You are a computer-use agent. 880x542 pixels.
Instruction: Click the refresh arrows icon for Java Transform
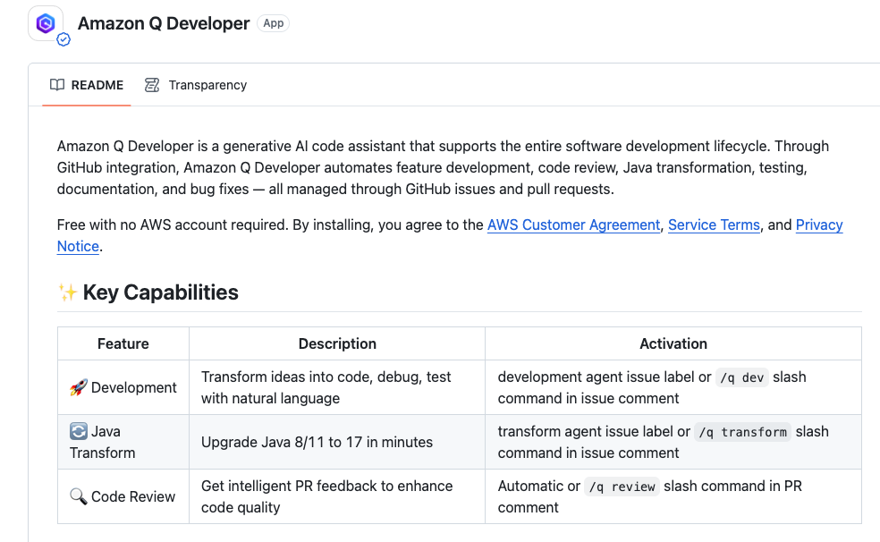coord(79,431)
